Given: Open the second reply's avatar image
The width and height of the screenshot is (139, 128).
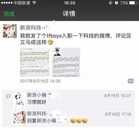Looking at the screenshot, I should (19, 117).
